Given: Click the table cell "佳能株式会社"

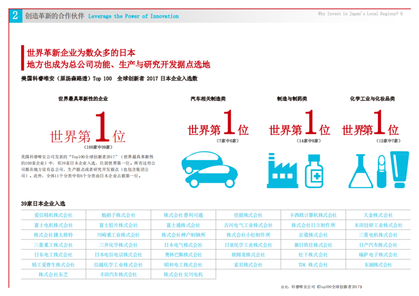Looking at the screenshot, I should (248, 215).
